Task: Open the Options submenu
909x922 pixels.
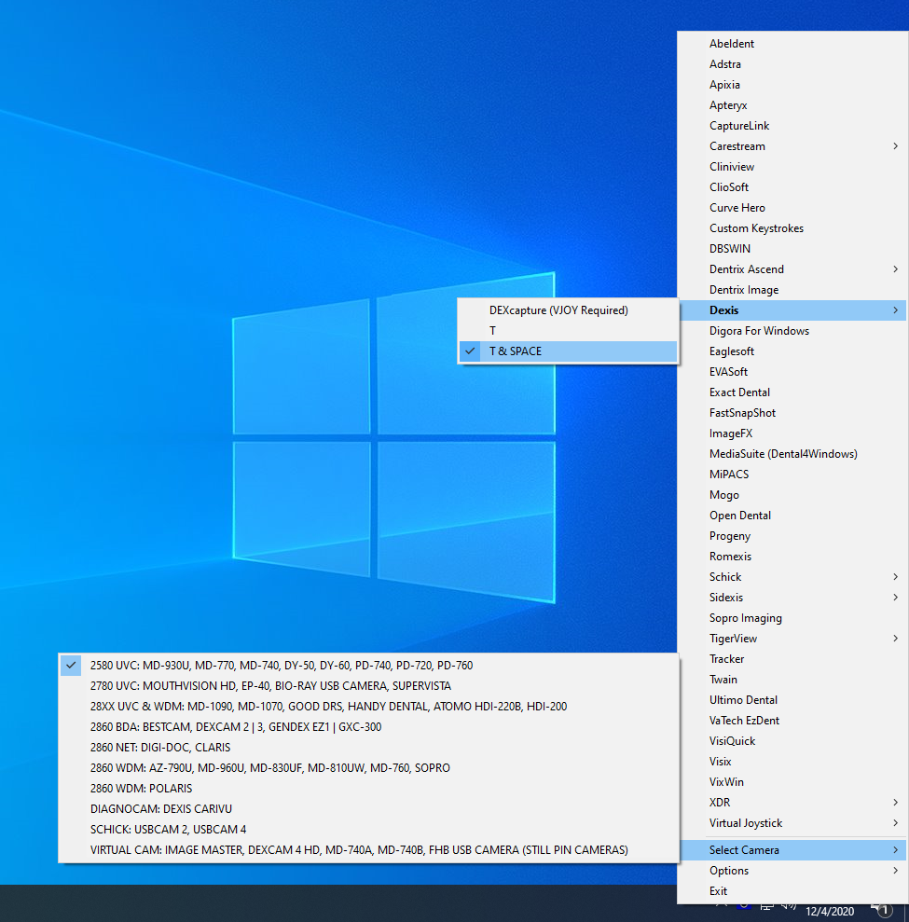Action: pos(792,870)
